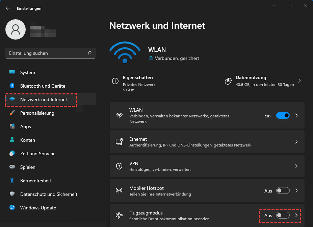
Task: Select Datenschutz und Sicherheit category
Action: tap(49, 194)
